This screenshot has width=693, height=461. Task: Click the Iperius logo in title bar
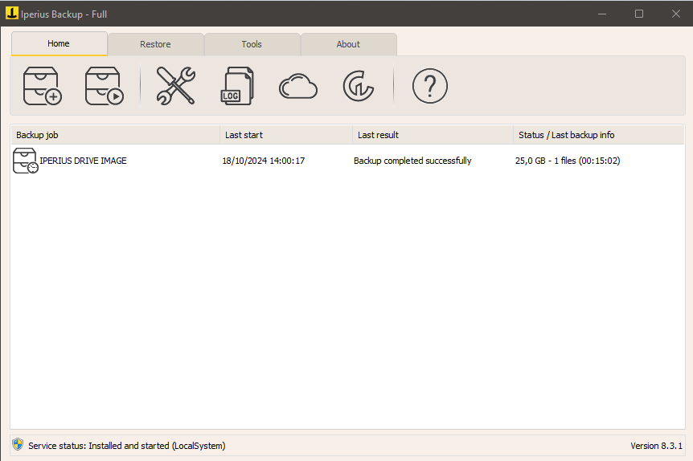click(x=11, y=13)
